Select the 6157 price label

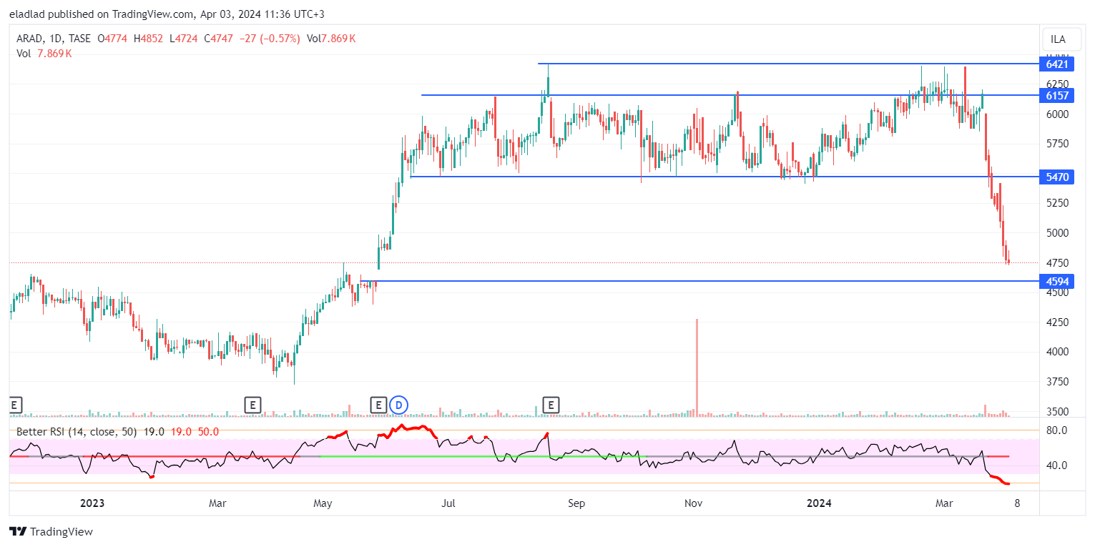[1056, 95]
